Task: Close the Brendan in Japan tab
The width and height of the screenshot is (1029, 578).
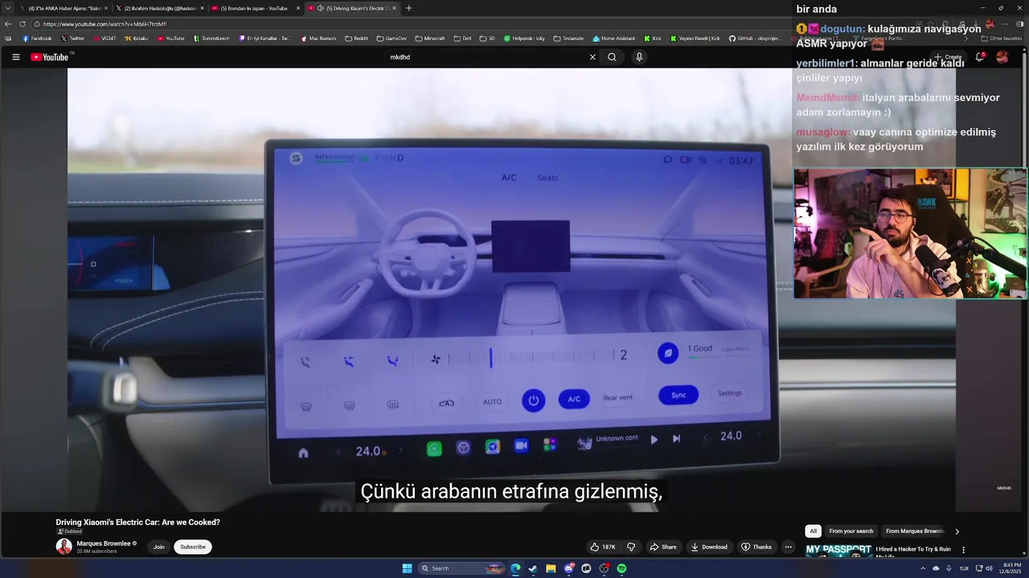Action: point(298,8)
